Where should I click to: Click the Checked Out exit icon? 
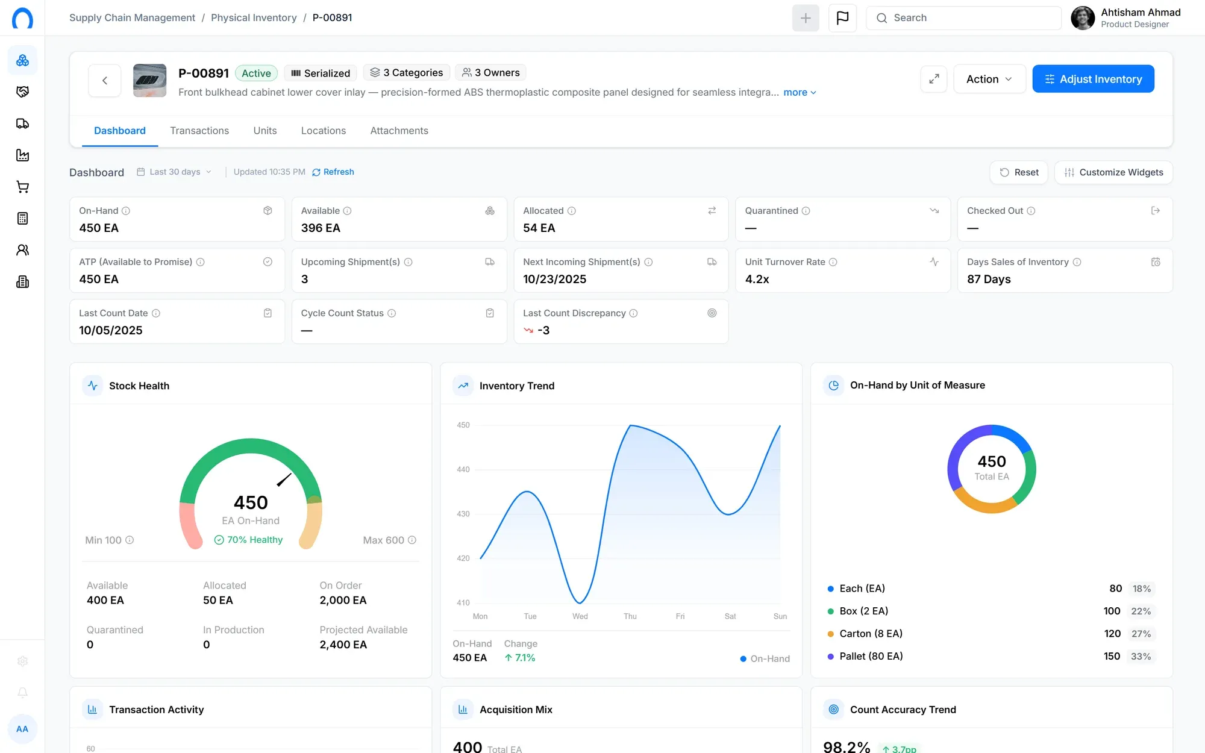(x=1156, y=210)
